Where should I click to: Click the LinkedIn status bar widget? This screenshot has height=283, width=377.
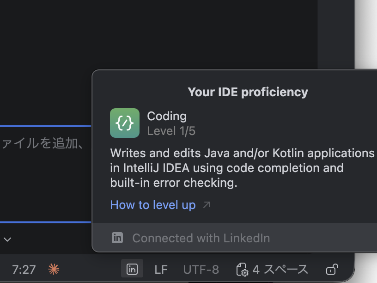(x=132, y=269)
